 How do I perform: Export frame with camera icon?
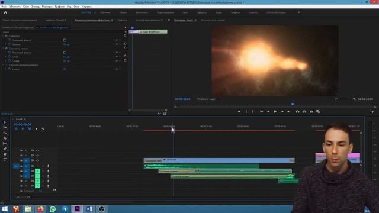click(x=311, y=112)
